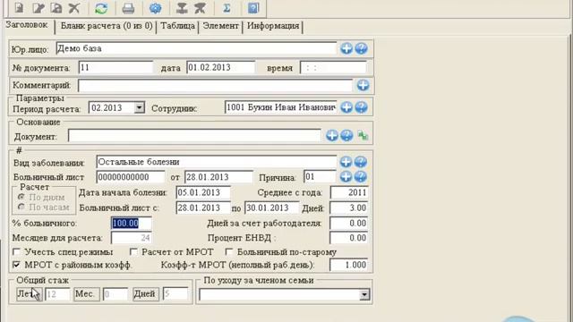Open the Информация tab
The height and width of the screenshot is (322, 573).
[273, 26]
